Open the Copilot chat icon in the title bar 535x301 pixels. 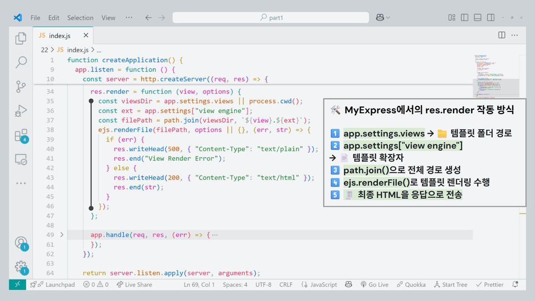pyautogui.click(x=380, y=17)
